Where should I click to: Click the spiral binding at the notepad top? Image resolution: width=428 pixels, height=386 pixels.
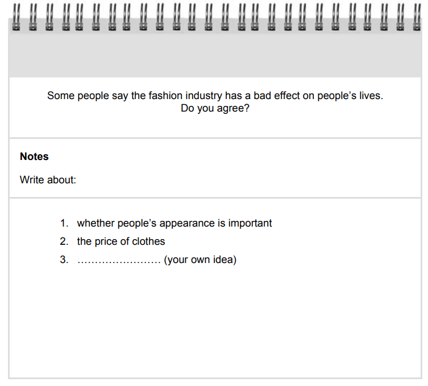[x=215, y=17]
